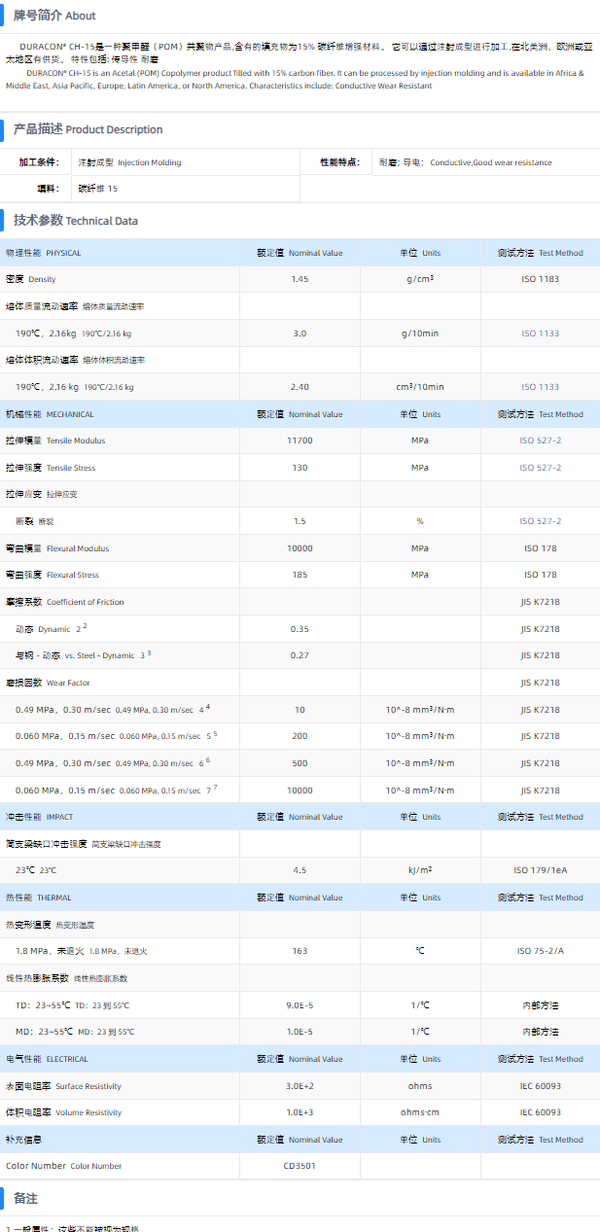
Task: Click ISO 75-2/A heat deflection test method
Action: pyautogui.click(x=540, y=951)
